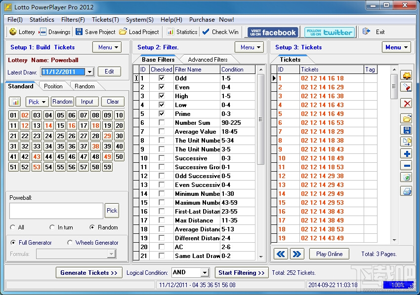Click the Exit door icon

(366, 32)
